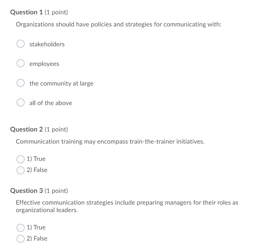
Task: Click the '1) True' label under Question 2
Action: 37,159
